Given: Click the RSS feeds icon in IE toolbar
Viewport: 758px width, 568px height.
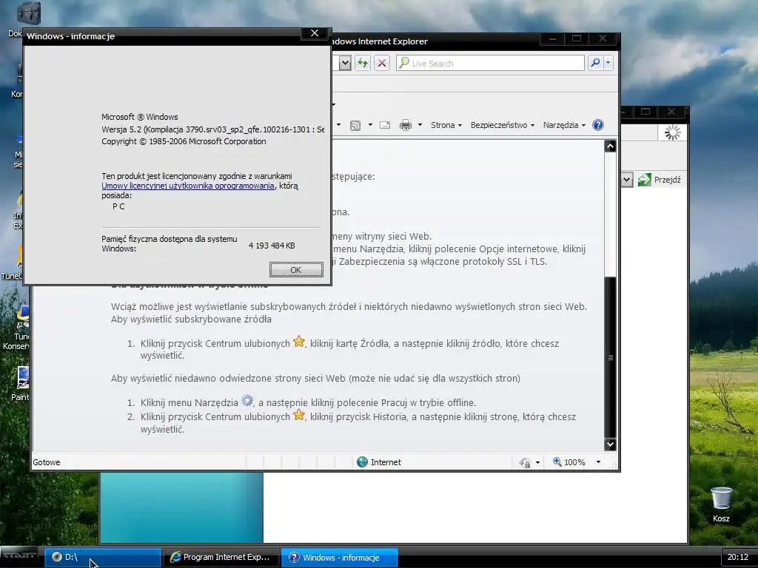Looking at the screenshot, I should click(x=355, y=125).
